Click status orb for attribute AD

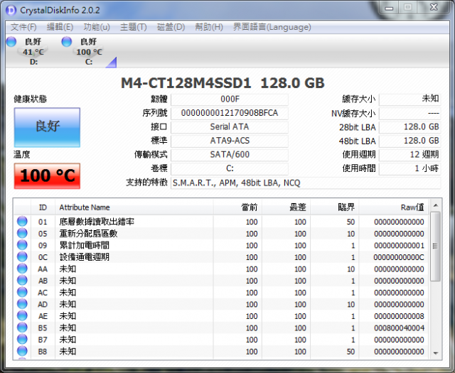point(22,303)
